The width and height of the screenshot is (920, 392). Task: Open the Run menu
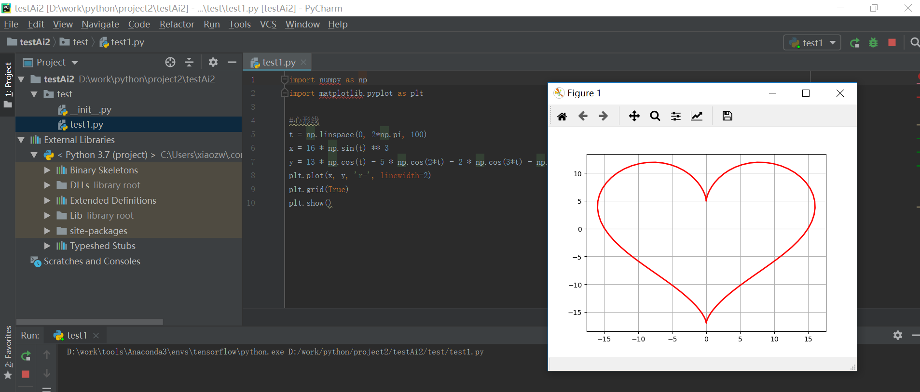[x=212, y=24]
